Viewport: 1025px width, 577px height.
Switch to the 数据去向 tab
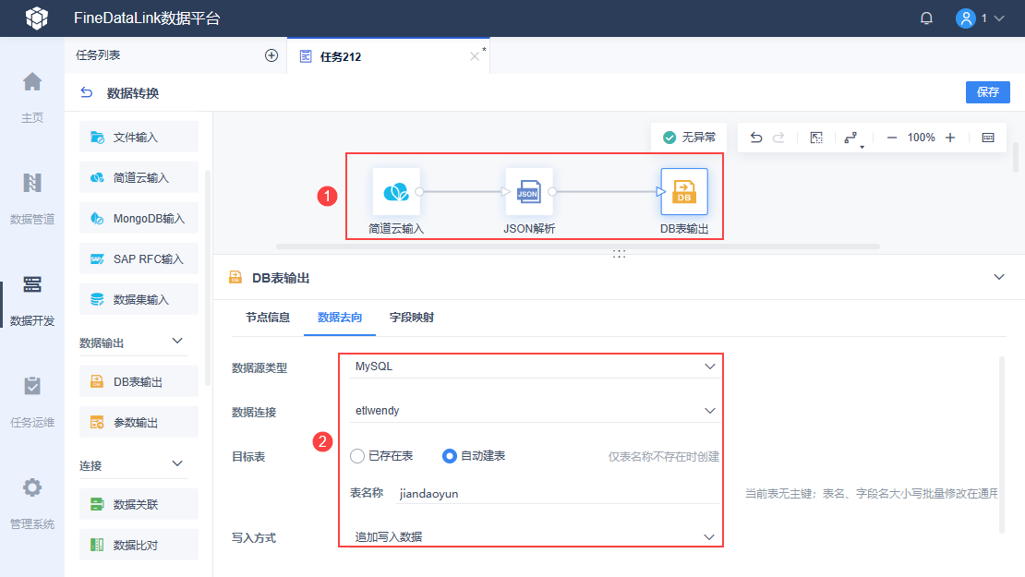click(339, 318)
